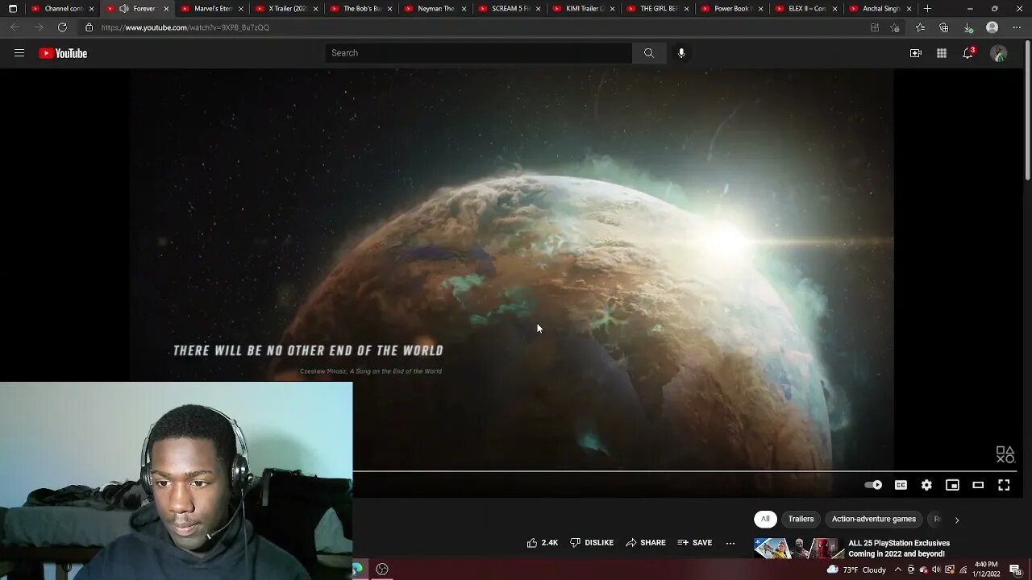Open a new browser tab
The image size is (1032, 580).
pos(928,9)
